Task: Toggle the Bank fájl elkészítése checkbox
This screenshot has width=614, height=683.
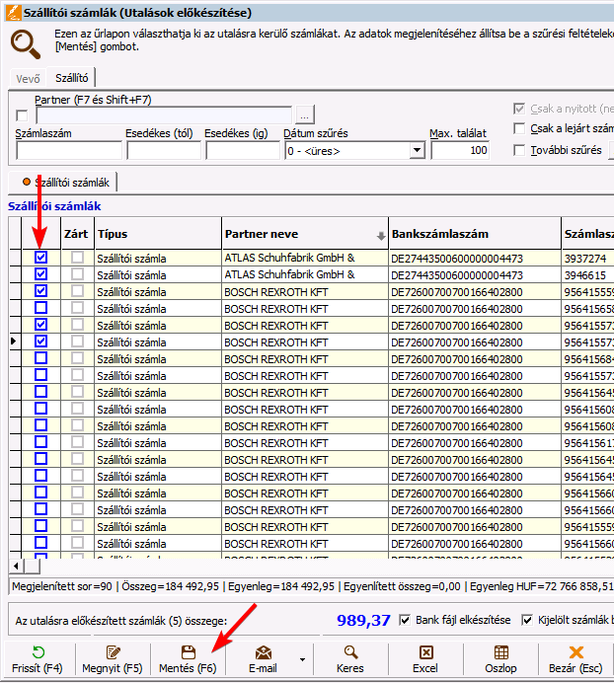Action: (x=405, y=620)
